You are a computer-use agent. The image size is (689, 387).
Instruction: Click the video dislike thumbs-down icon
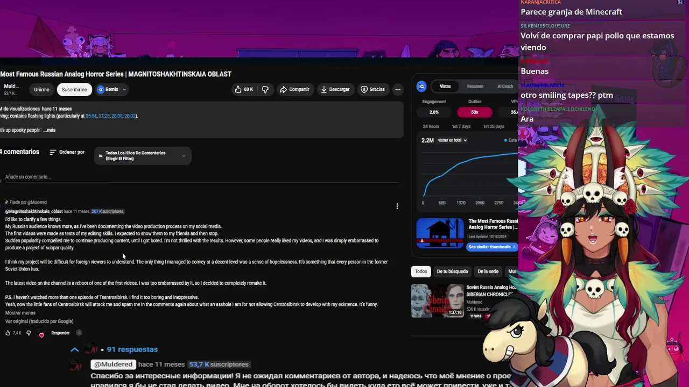(265, 89)
